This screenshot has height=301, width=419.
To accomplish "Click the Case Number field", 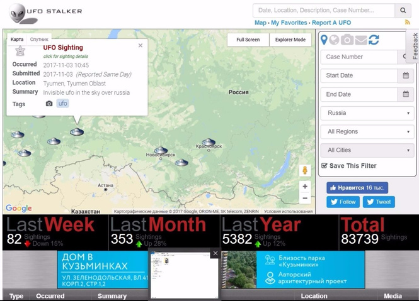I will pos(359,57).
